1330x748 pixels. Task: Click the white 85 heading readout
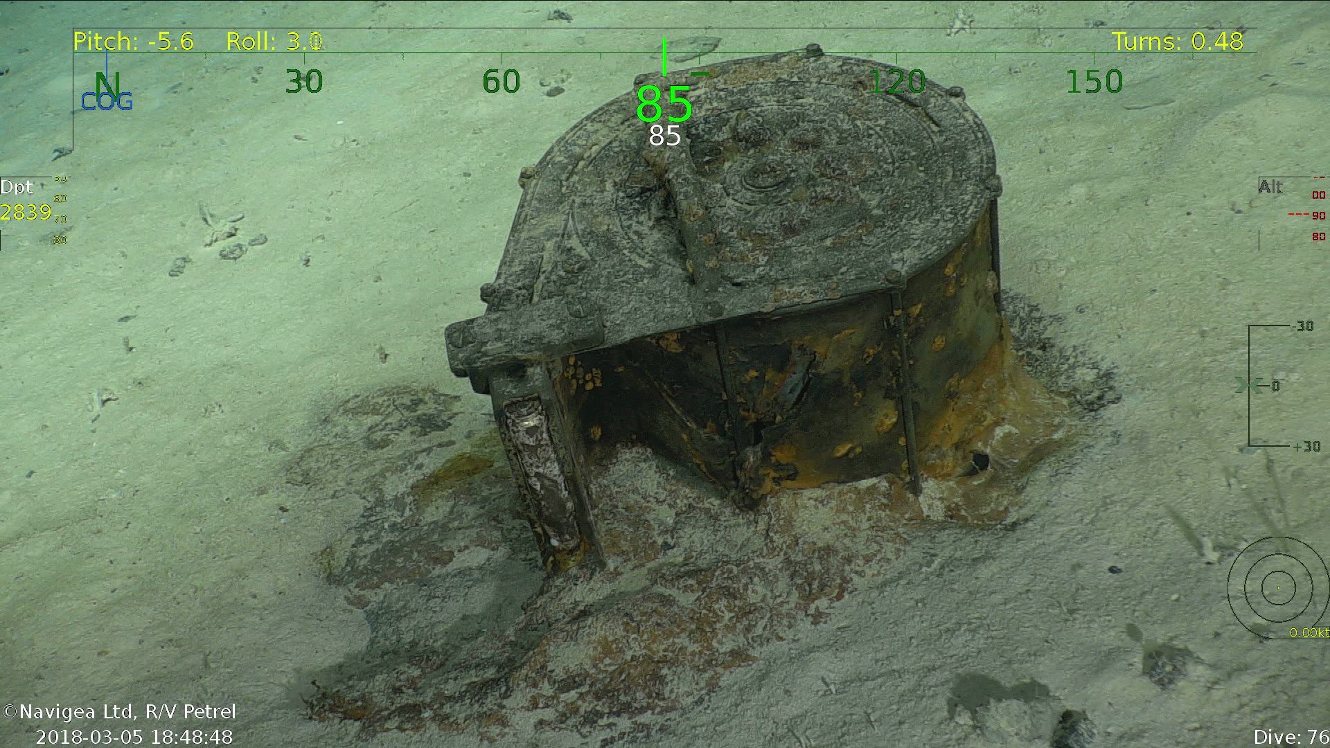click(x=664, y=136)
